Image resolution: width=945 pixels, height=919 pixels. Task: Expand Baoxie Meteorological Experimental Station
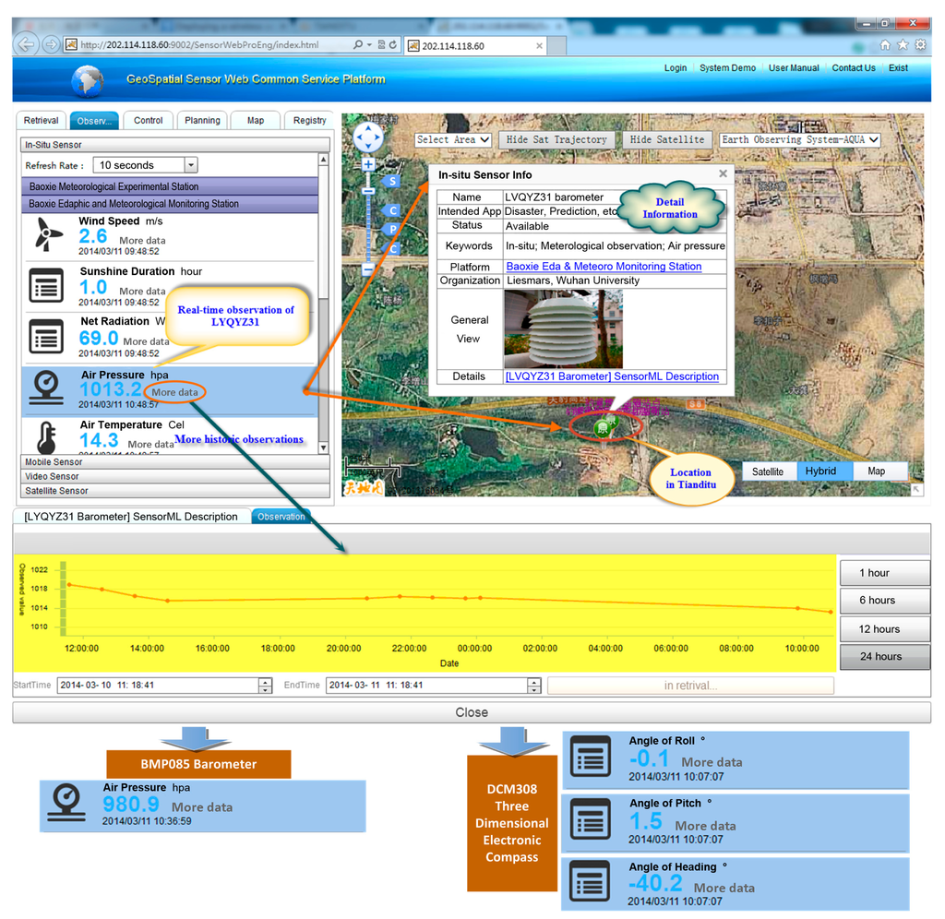(x=170, y=186)
